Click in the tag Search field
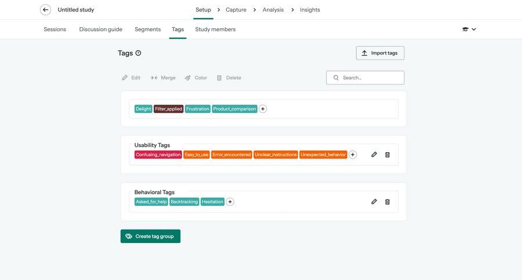Screen dimensions: 522x280 click(370, 78)
